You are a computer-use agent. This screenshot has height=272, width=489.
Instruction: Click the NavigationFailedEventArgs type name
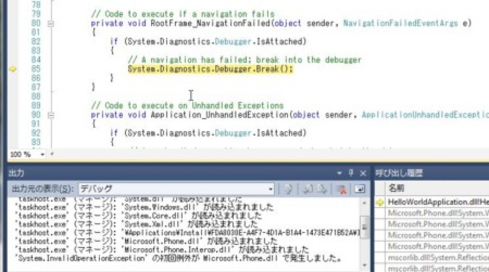click(x=400, y=23)
